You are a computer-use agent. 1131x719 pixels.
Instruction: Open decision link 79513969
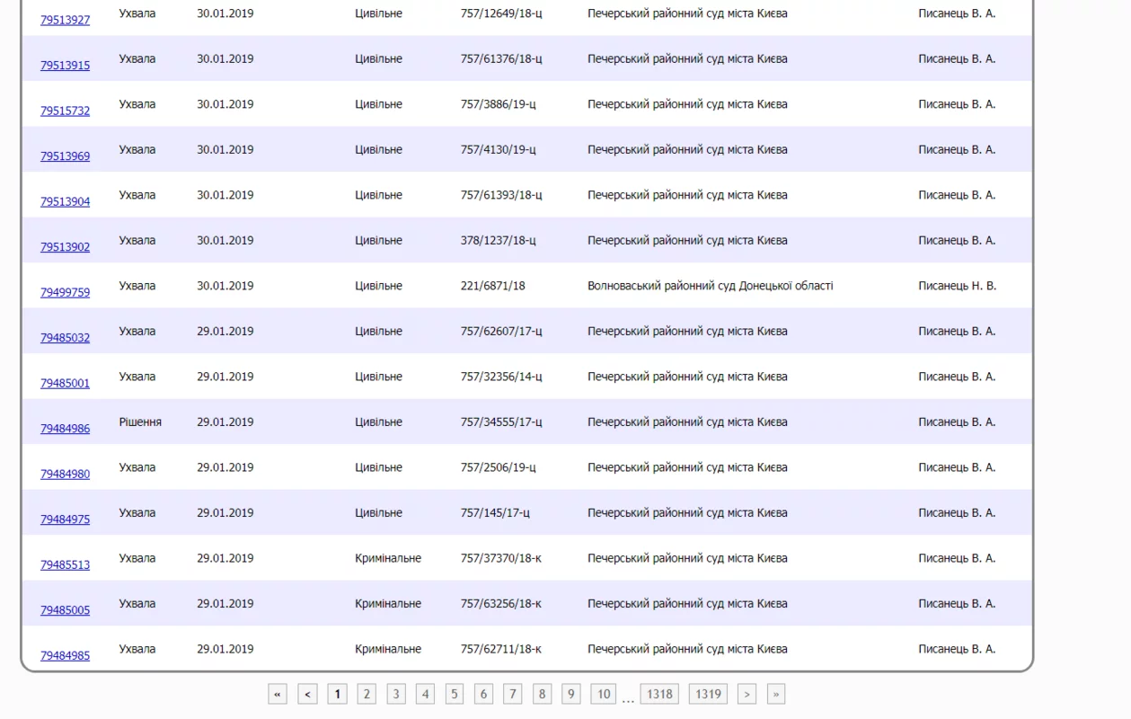coord(65,156)
